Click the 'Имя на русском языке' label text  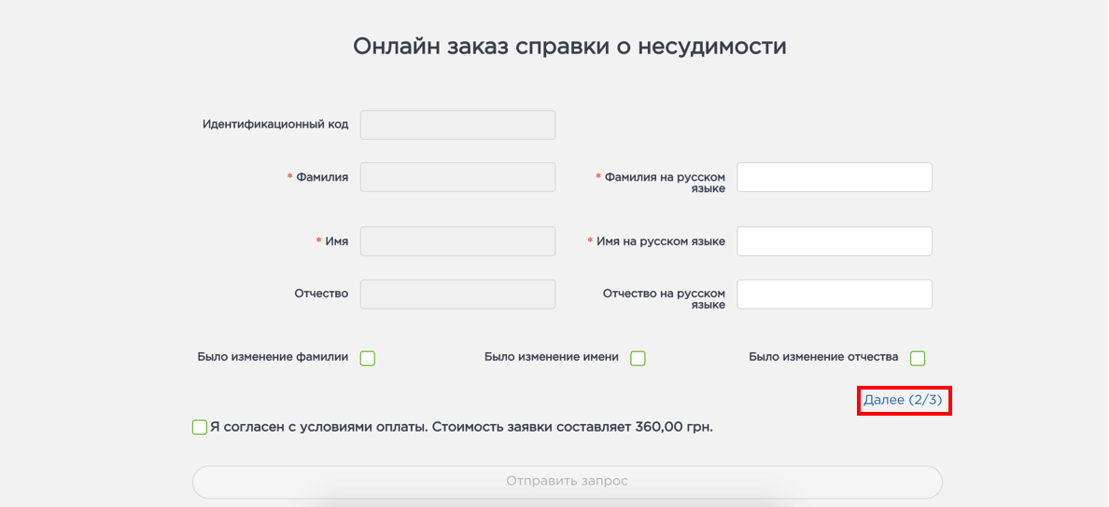point(660,241)
